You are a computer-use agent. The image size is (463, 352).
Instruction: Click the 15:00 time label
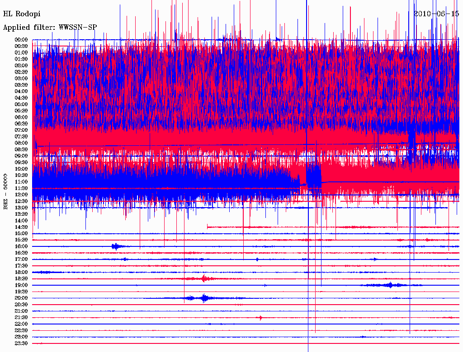(21, 233)
